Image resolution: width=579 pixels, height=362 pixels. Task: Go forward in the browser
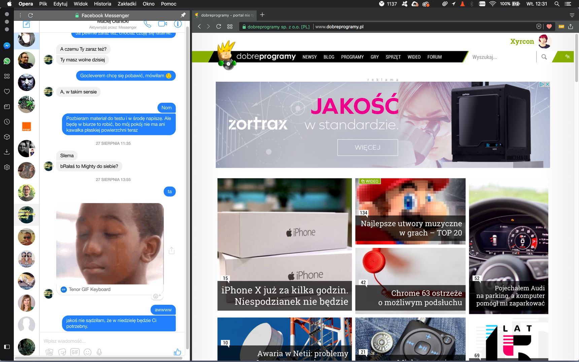tap(208, 26)
